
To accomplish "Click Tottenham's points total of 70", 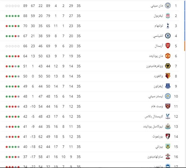I will click(25, 26).
